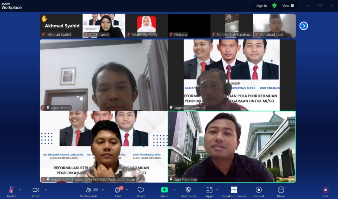This screenshot has width=338, height=199.
Task: Click the pin icon on Maulana Arafat Lubis label
Action: (x=48, y=179)
